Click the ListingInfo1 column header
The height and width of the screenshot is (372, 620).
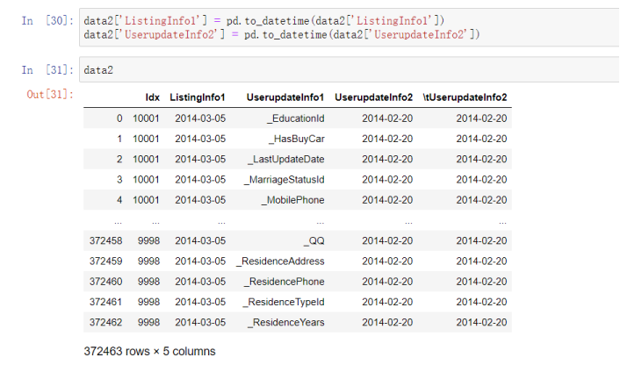click(x=198, y=97)
